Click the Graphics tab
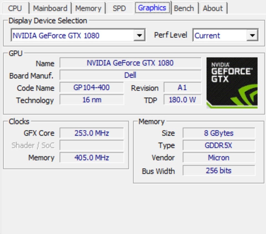The width and height of the screenshot is (266, 234). (x=152, y=8)
